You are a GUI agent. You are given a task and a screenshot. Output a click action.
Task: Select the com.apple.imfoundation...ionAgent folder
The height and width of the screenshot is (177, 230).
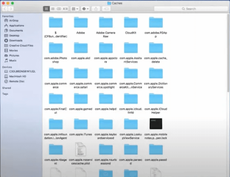pyautogui.click(x=56, y=124)
